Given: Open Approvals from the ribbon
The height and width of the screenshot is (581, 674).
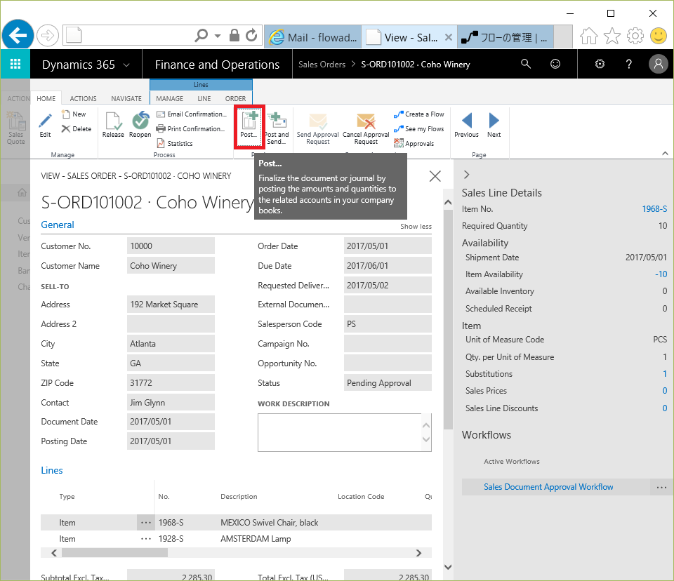Looking at the screenshot, I should (x=414, y=144).
